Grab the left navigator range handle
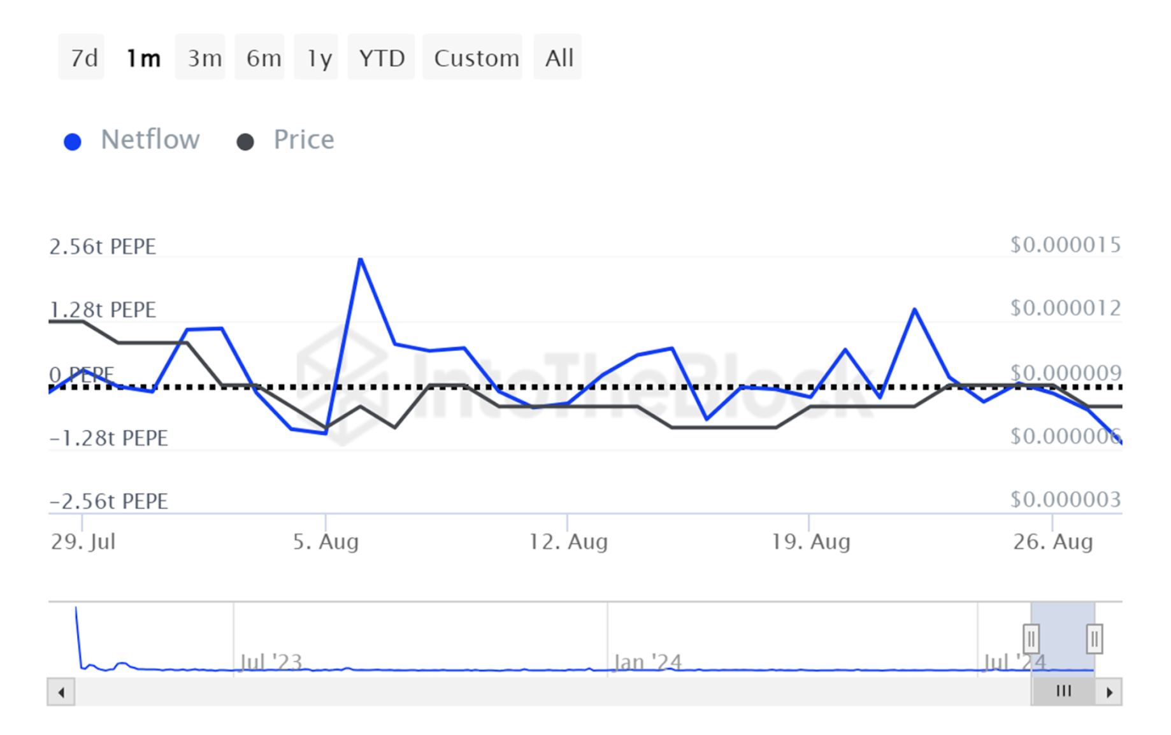 click(1031, 638)
